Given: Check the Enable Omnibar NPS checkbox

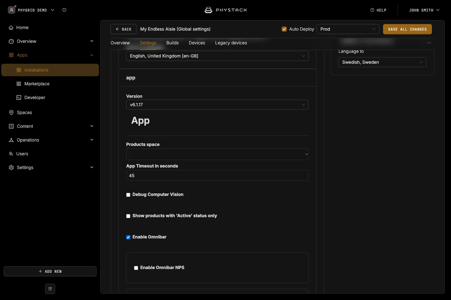Looking at the screenshot, I should 136,268.
